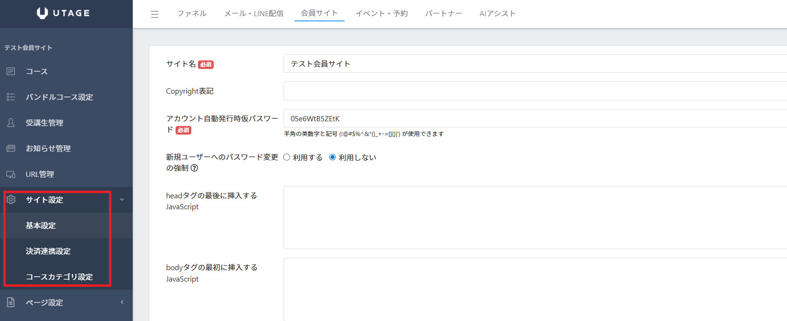Open help icon beside パスワード変更の強制
787x321 pixels.
click(x=194, y=168)
